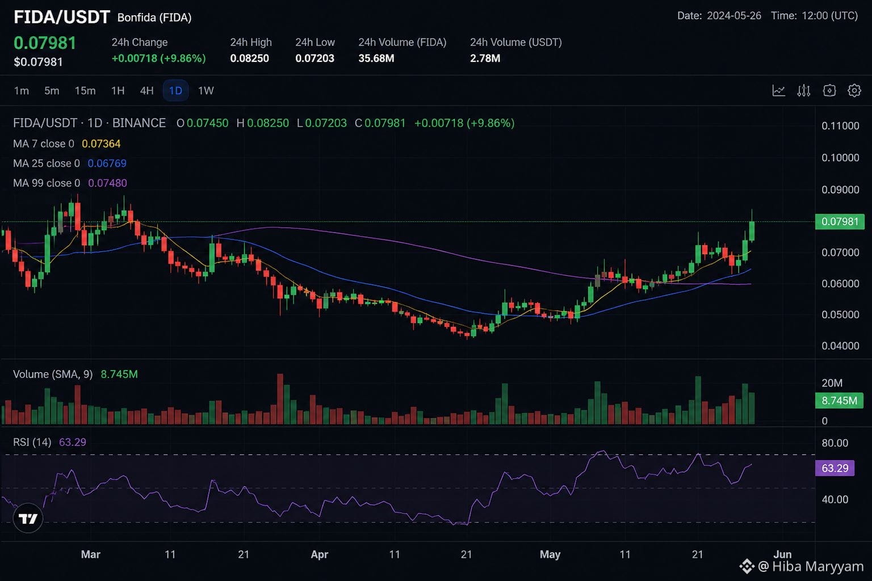872x581 pixels.
Task: Click the May date axis label
Action: (550, 554)
